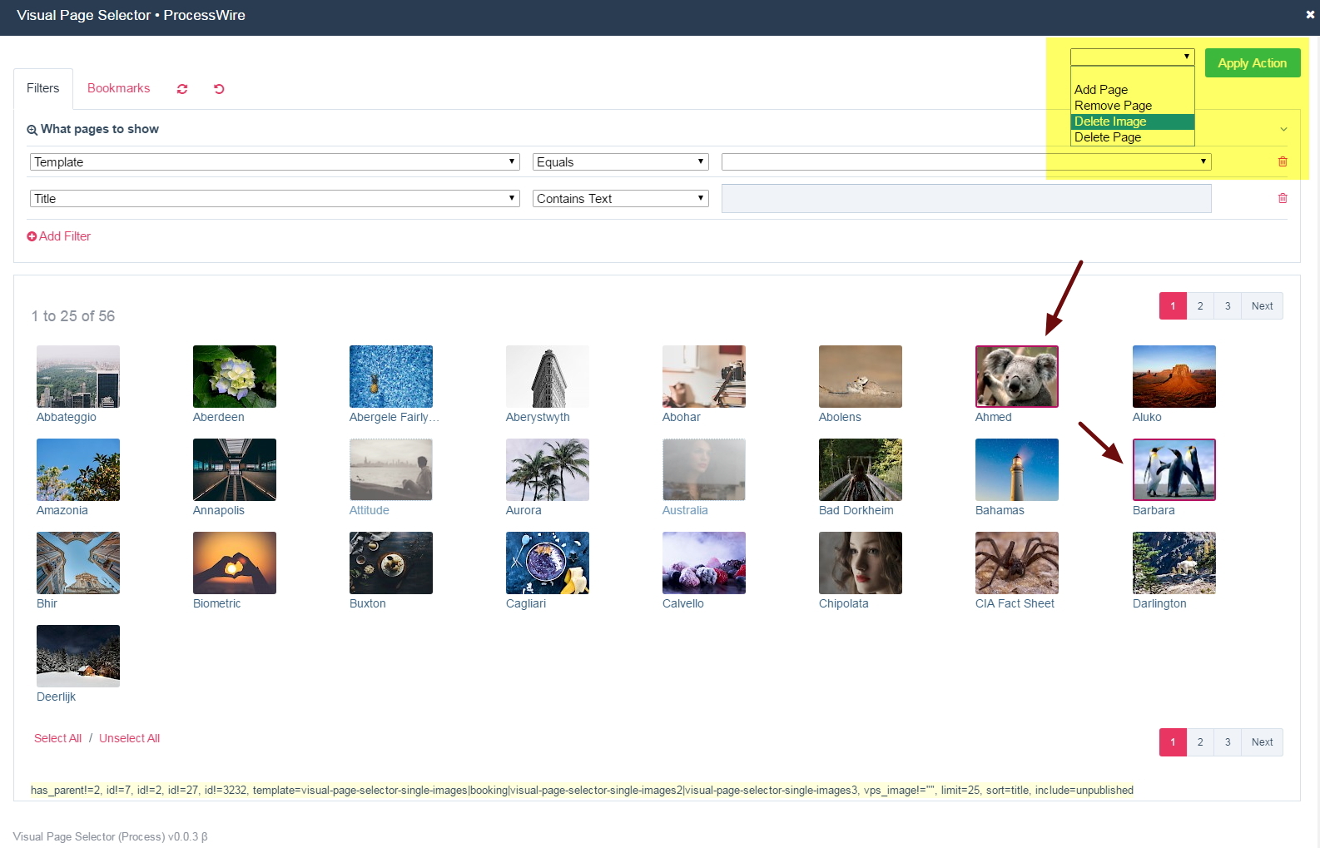Click the Cagliari title text
The height and width of the screenshot is (848, 1320).
526,603
